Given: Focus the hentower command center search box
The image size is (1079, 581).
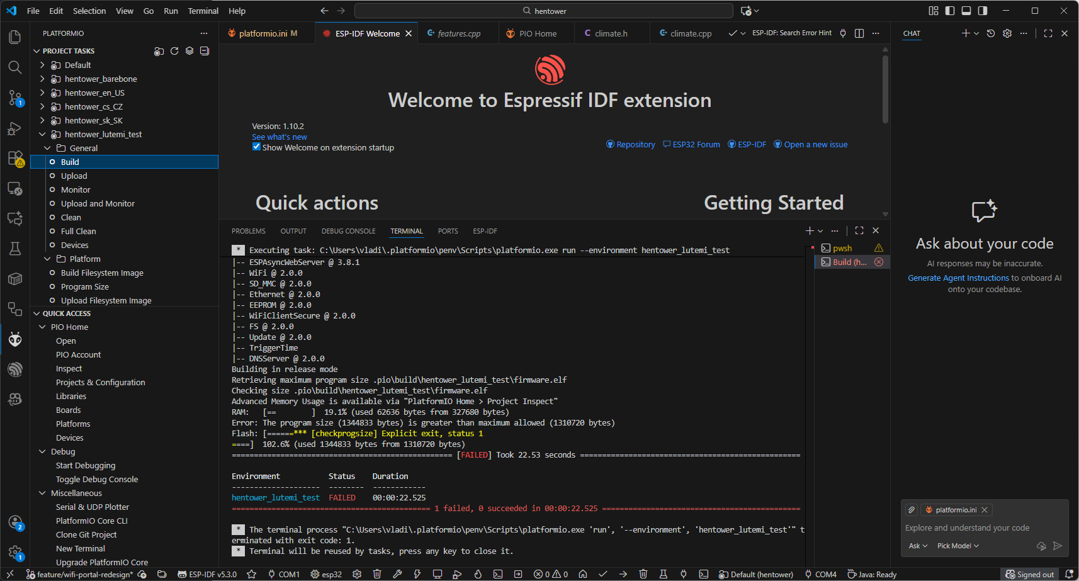Looking at the screenshot, I should [x=544, y=11].
